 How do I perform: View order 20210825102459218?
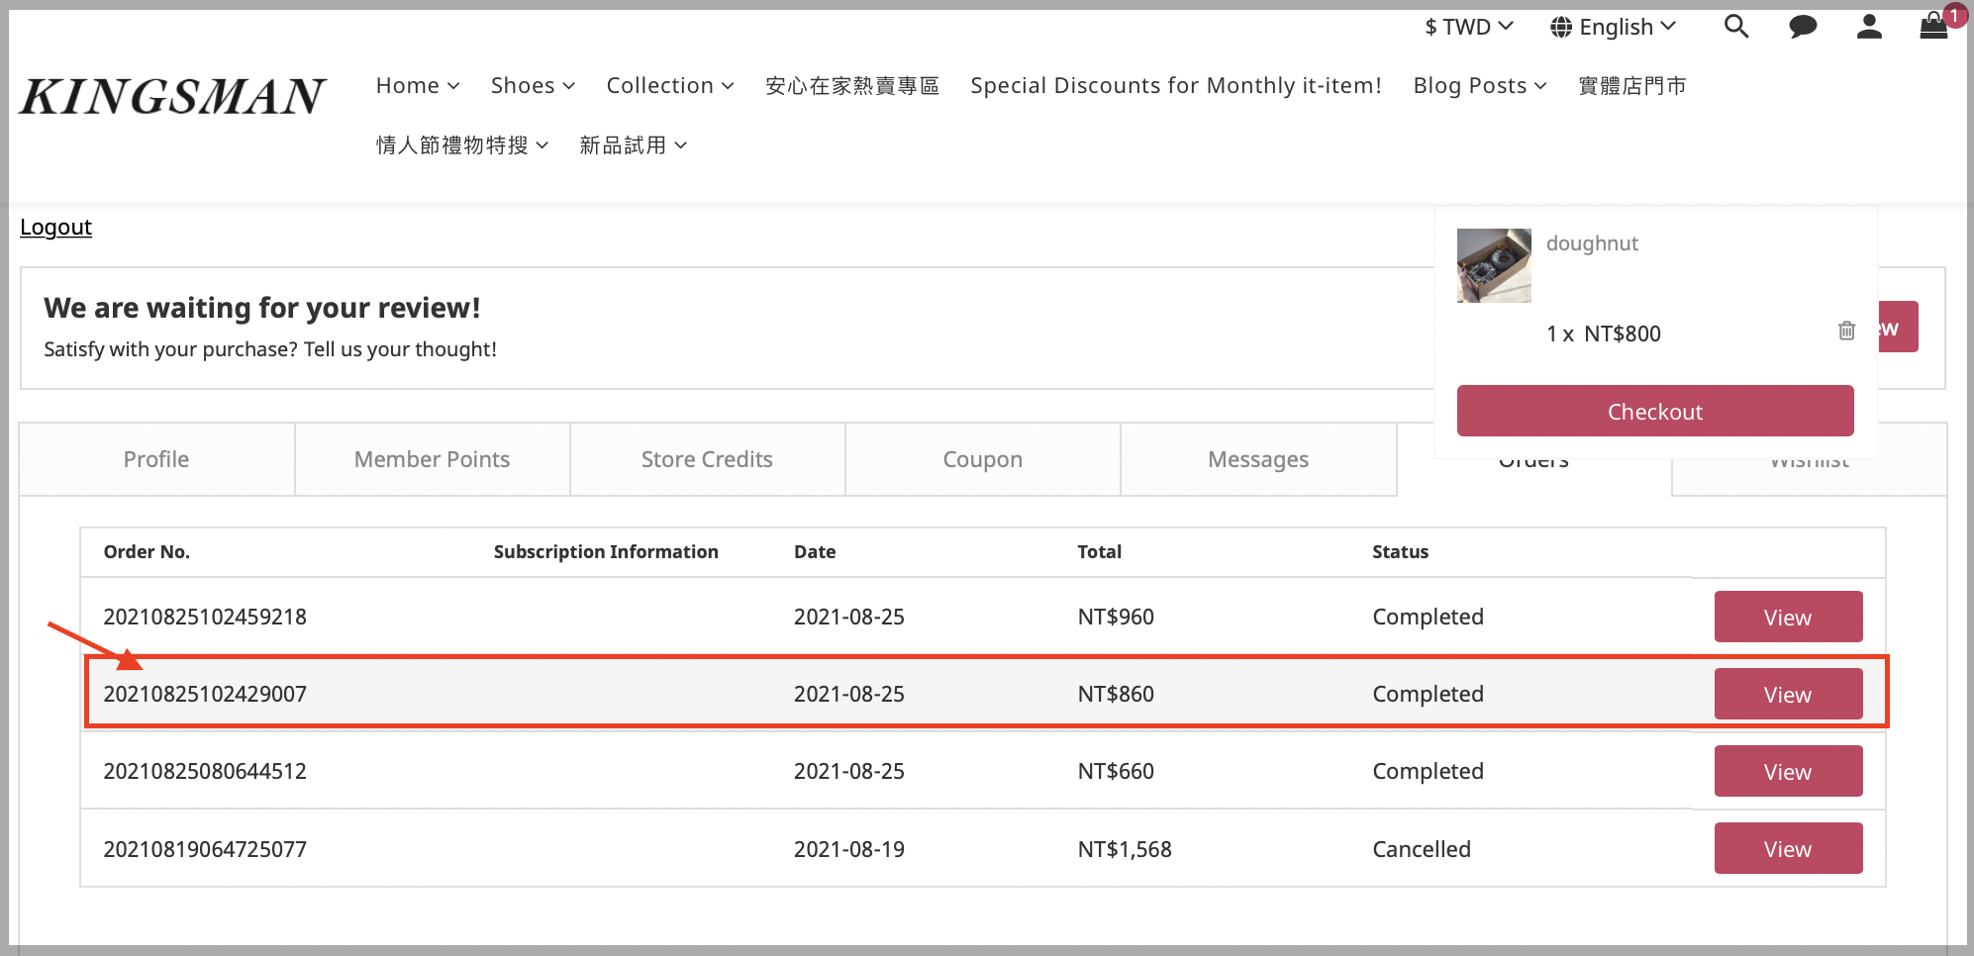[1788, 617]
